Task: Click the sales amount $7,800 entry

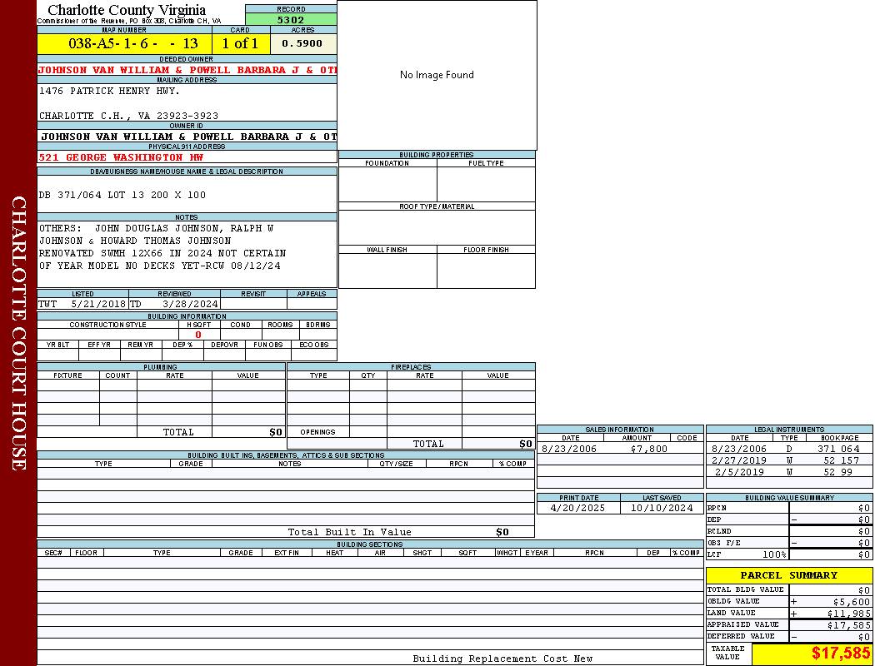Action: 648,449
